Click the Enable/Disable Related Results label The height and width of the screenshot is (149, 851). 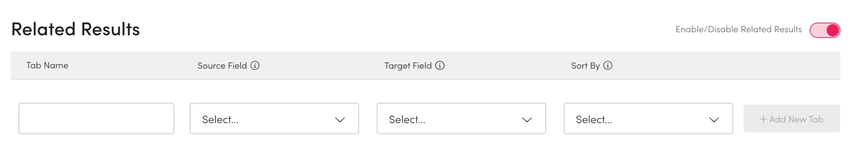pyautogui.click(x=738, y=30)
